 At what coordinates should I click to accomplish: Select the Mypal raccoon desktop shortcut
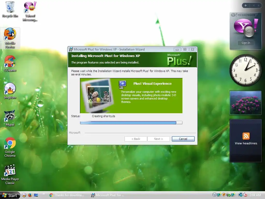10,118
